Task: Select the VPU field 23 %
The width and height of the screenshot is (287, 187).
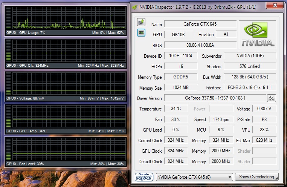Action: tap(264, 130)
